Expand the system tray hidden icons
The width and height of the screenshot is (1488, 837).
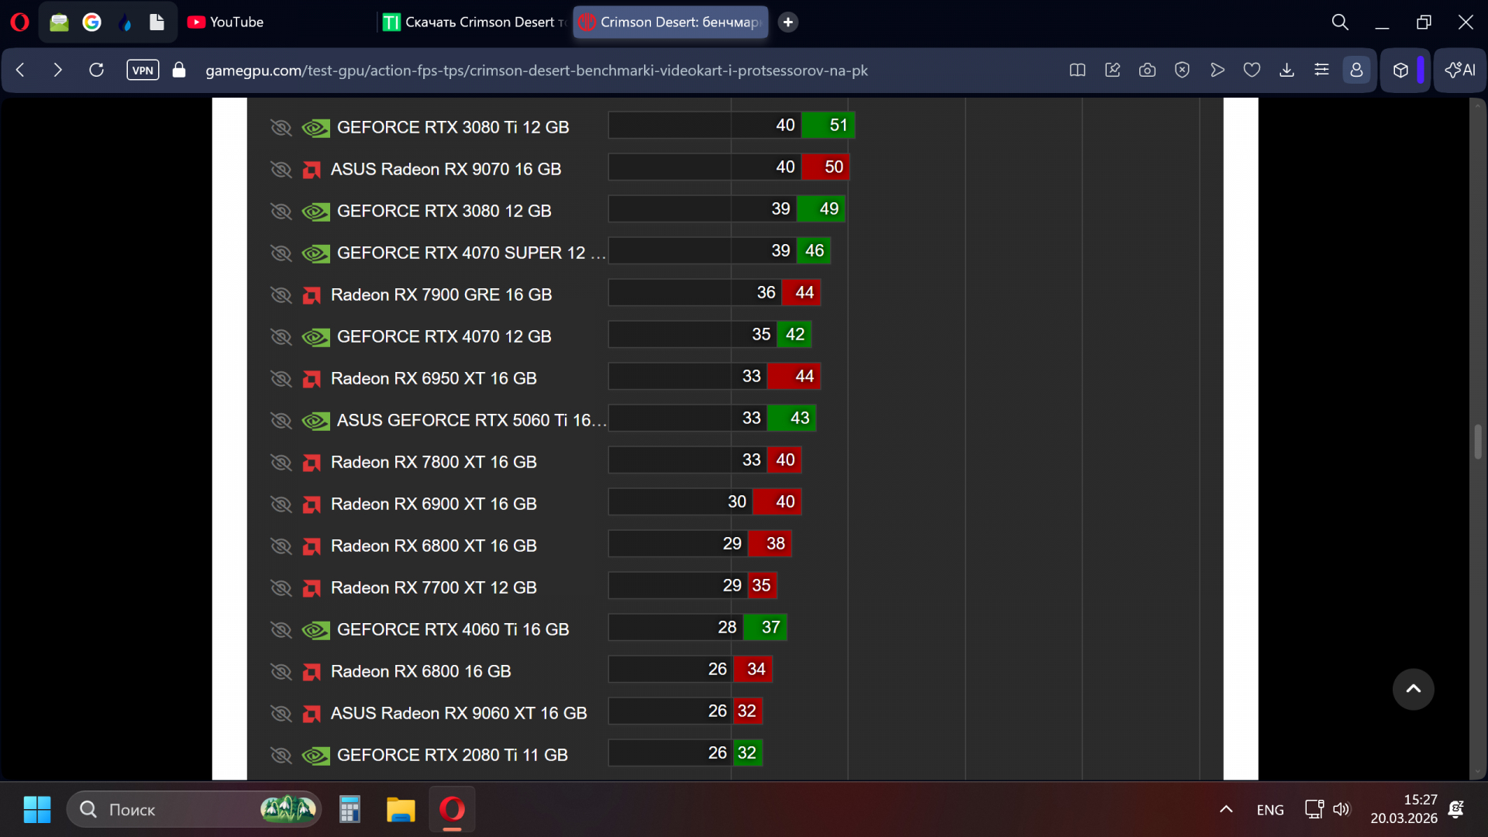1226,810
